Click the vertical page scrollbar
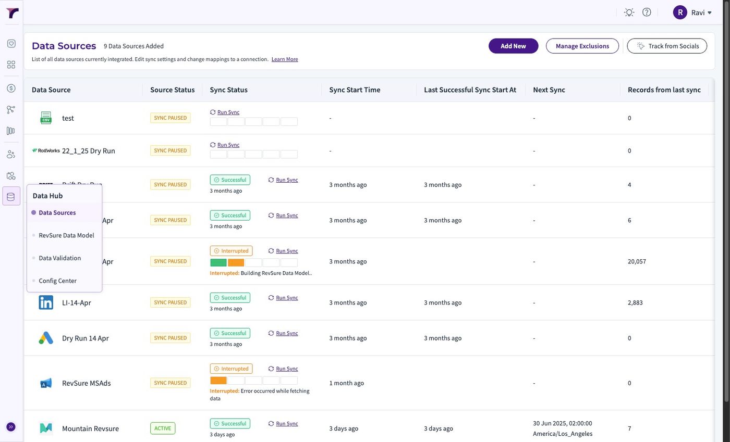730x442 pixels. [x=727, y=200]
